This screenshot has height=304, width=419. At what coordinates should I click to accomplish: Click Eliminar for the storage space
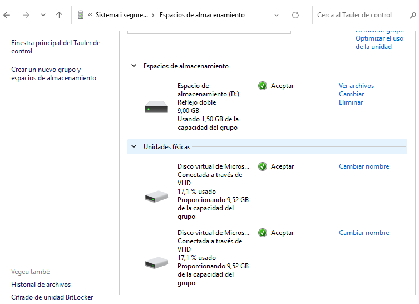[351, 102]
